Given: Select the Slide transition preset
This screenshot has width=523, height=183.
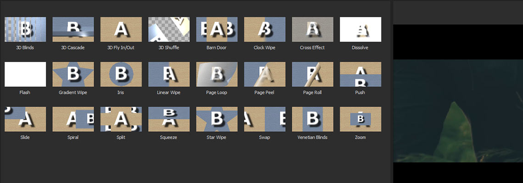Looking at the screenshot, I should 25,119.
